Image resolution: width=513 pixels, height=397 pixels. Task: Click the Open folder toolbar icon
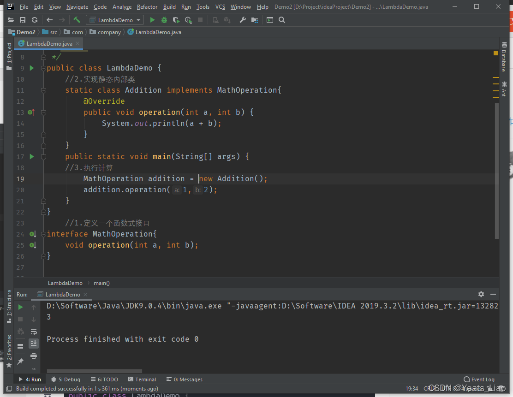pyautogui.click(x=11, y=20)
